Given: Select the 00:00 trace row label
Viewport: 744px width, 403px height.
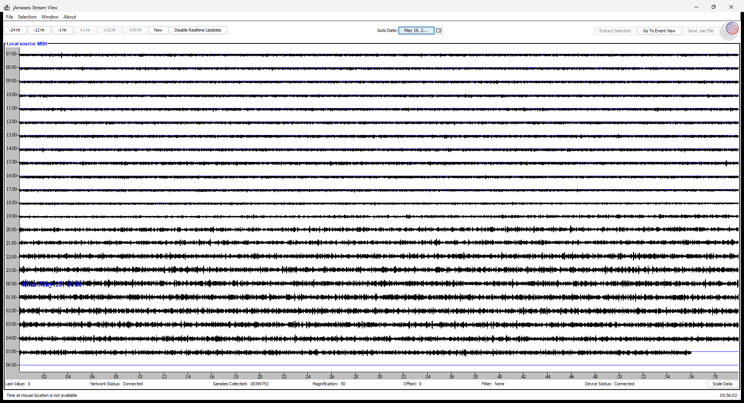Looking at the screenshot, I should pyautogui.click(x=11, y=284).
